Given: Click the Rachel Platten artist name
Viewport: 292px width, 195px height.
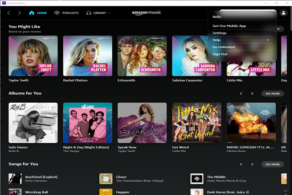Looking at the screenshot, I should click(75, 80).
